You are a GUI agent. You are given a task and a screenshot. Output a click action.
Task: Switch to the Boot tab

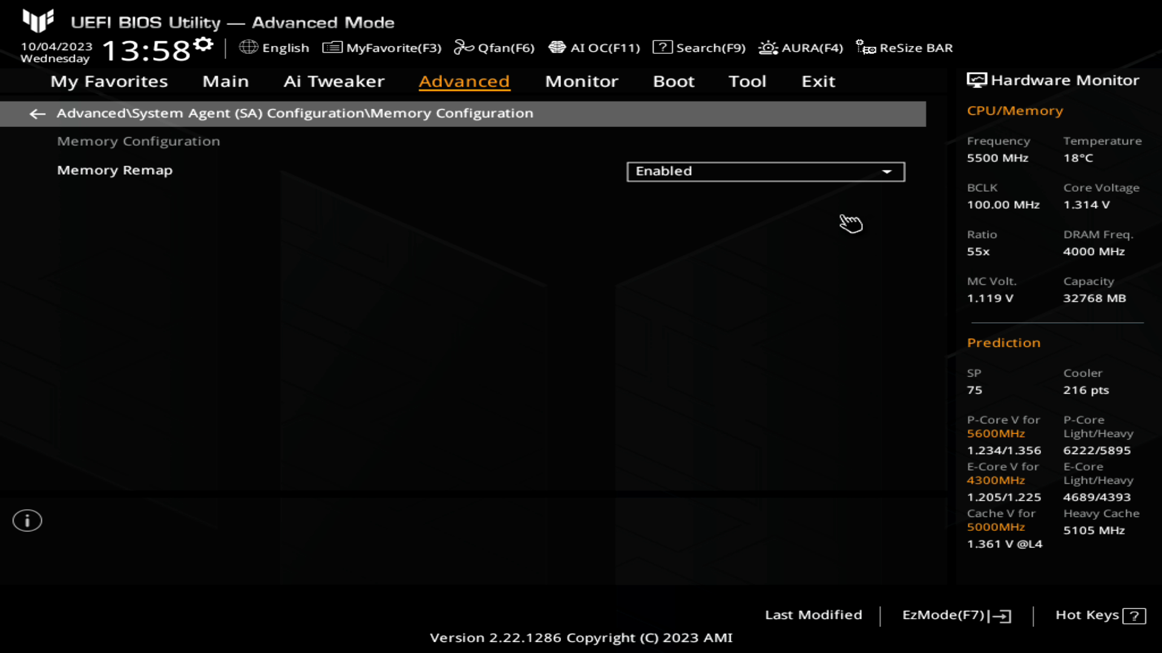pyautogui.click(x=674, y=81)
